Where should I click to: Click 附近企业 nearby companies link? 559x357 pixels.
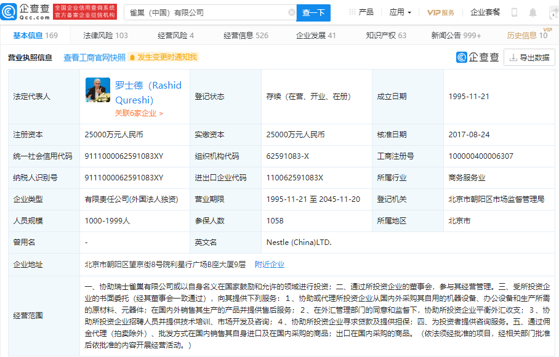(x=270, y=265)
